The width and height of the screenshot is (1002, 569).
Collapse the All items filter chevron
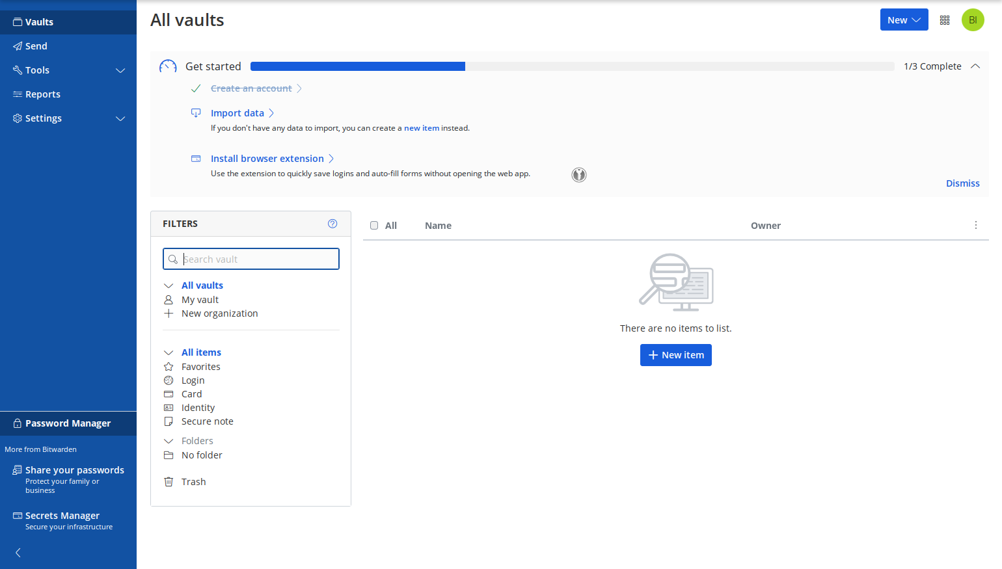point(169,352)
